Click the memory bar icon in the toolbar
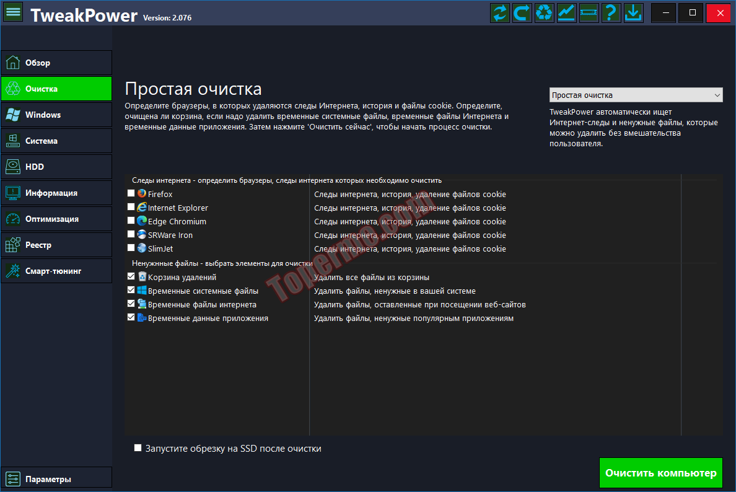 click(589, 12)
